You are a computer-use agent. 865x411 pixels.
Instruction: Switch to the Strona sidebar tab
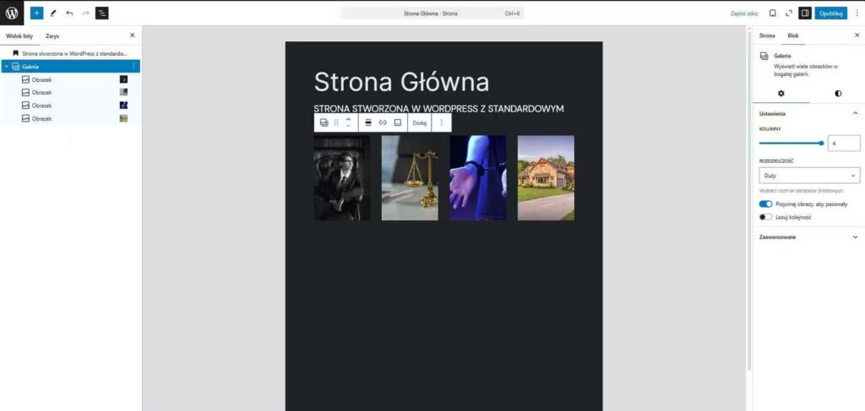coord(767,35)
